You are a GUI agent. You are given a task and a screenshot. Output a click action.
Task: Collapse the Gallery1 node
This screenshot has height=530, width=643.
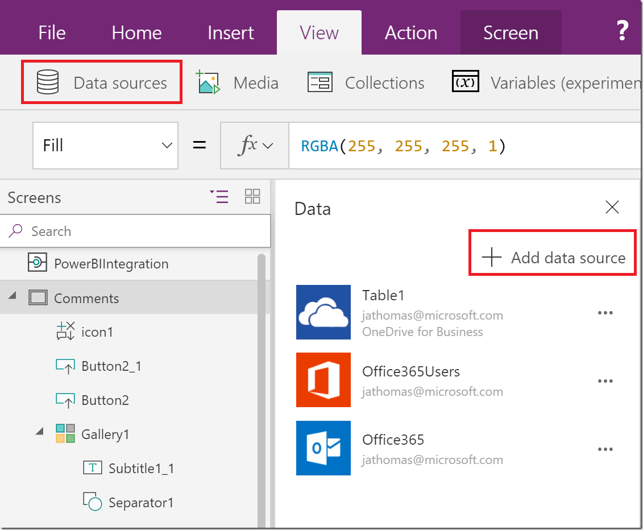tap(40, 432)
